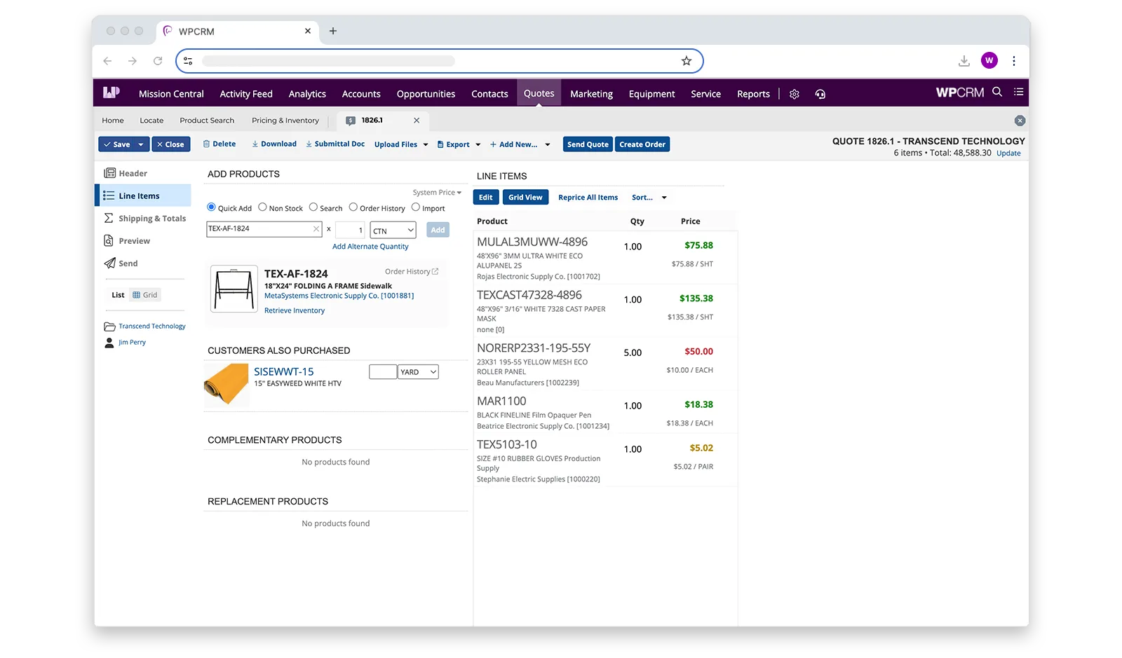Open Header section in sidebar
Image resolution: width=1122 pixels, height=658 pixels.
pyautogui.click(x=143, y=173)
